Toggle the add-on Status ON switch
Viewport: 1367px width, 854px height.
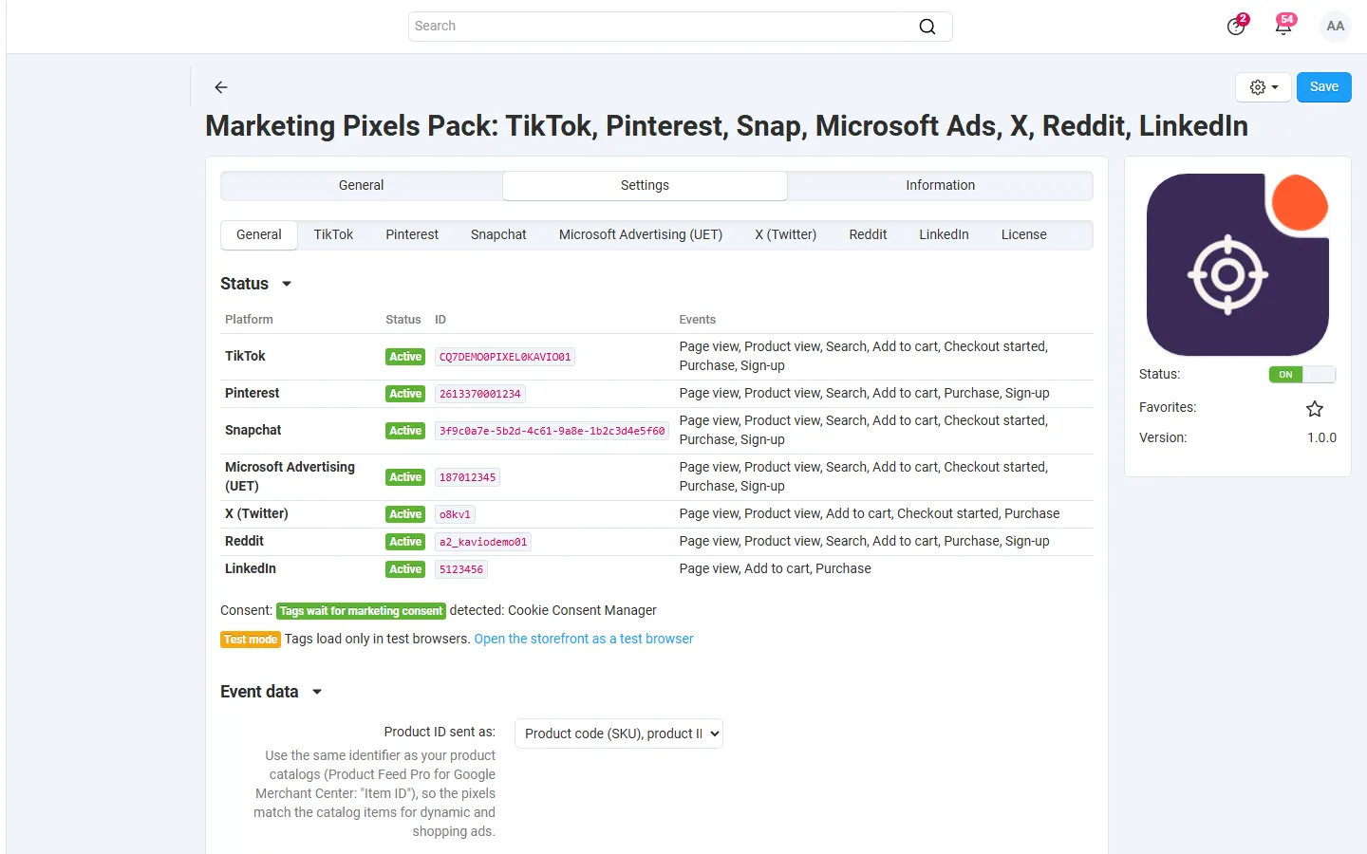1302,375
